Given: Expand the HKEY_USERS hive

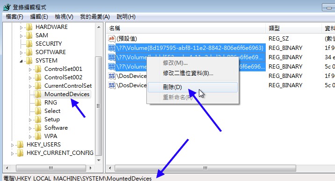Looking at the screenshot, I should click(12, 145).
